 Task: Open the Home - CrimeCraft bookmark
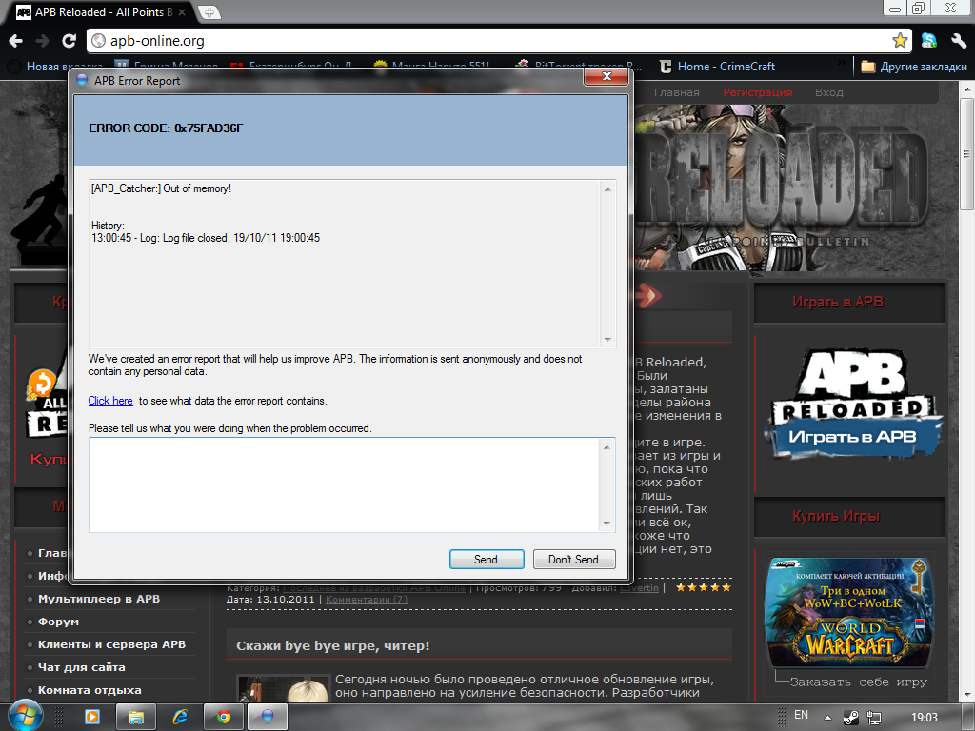pyautogui.click(x=717, y=67)
